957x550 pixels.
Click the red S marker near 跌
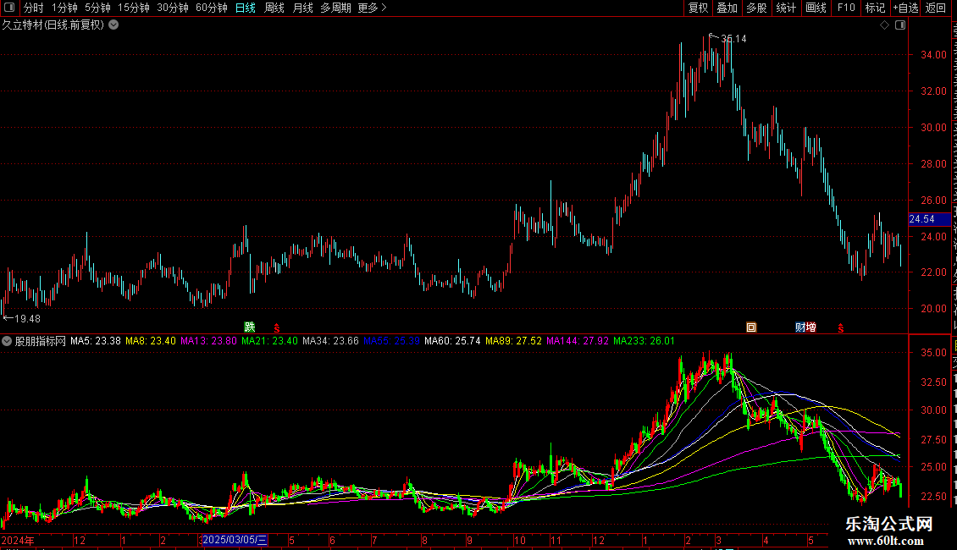coord(276,328)
